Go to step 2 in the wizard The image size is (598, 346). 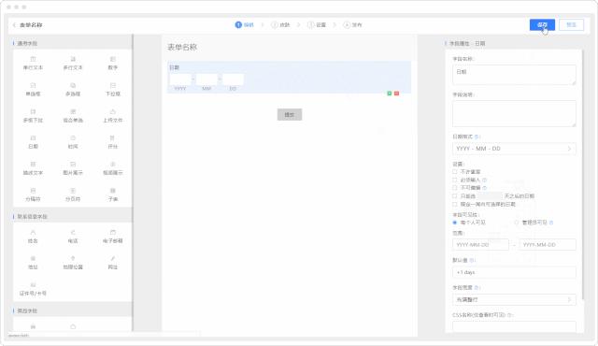click(280, 25)
